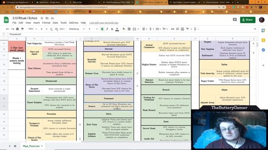
Task: Expand the merge cells dropdown arrow
Action: [x=138, y=29]
